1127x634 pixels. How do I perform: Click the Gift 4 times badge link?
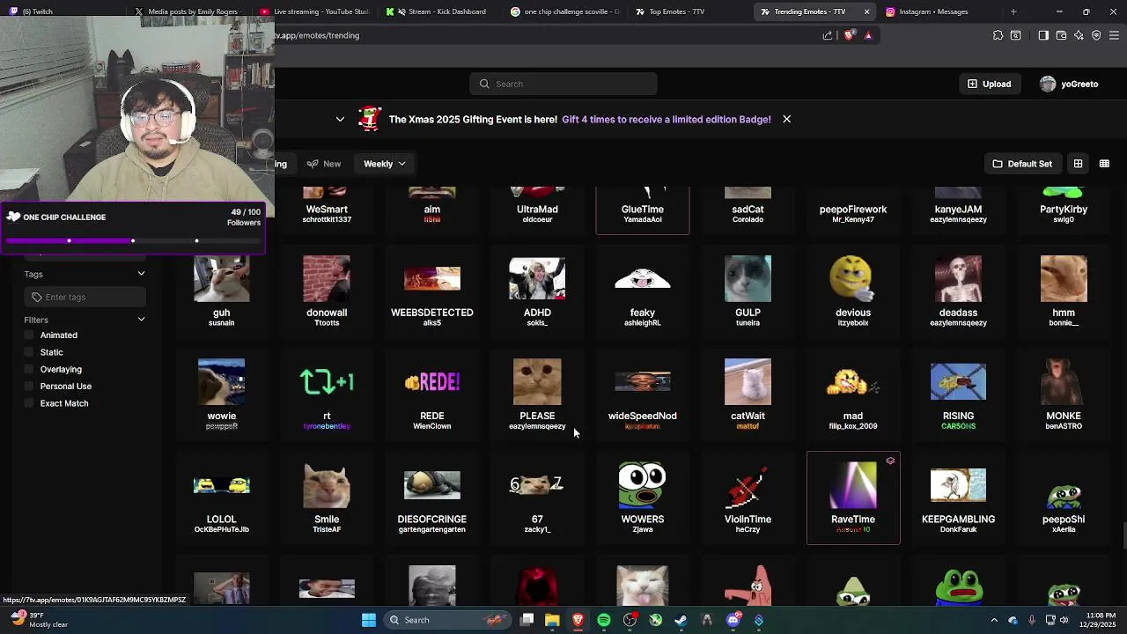pos(666,119)
